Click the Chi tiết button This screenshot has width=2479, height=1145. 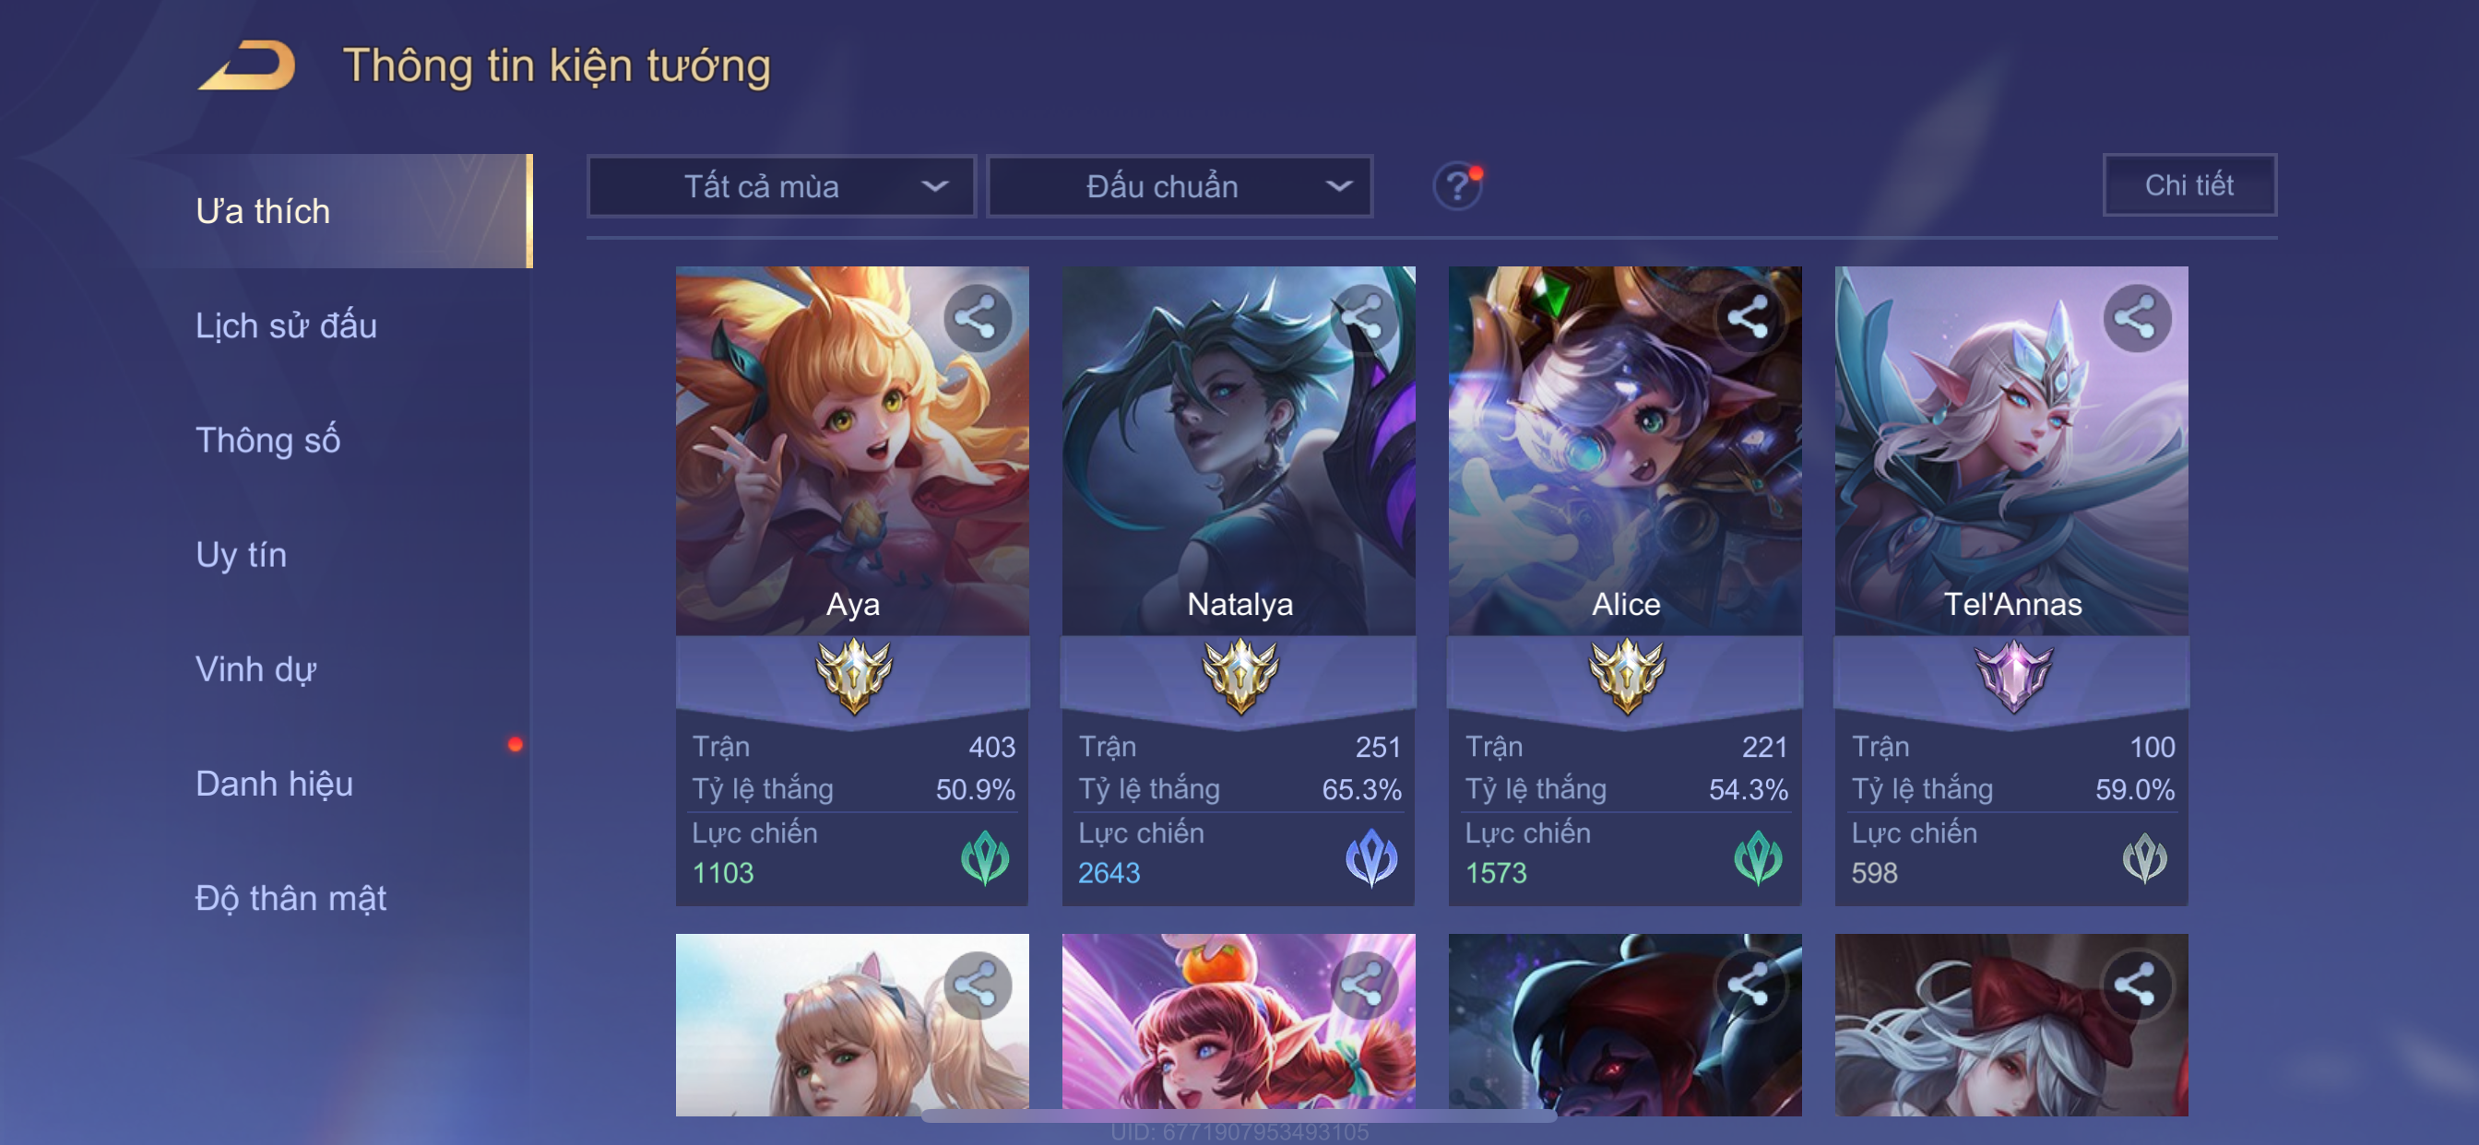pos(2189,184)
